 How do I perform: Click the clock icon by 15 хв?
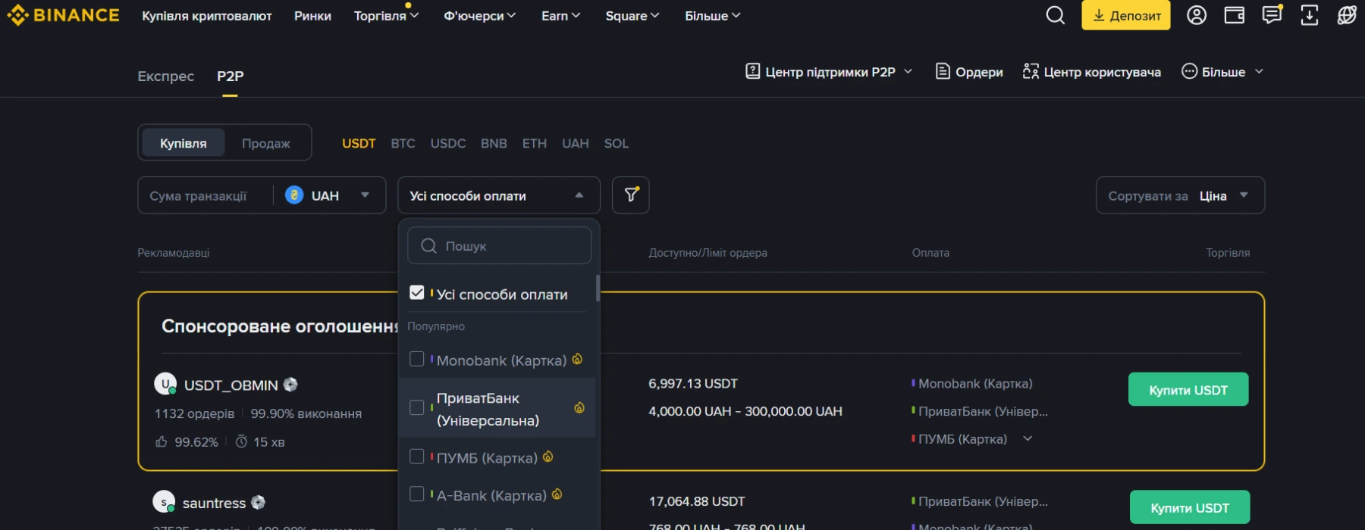click(241, 441)
